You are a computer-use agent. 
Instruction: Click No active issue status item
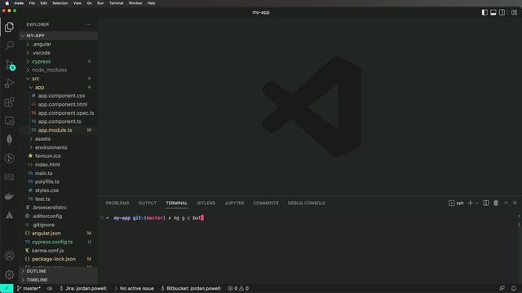tap(135, 288)
